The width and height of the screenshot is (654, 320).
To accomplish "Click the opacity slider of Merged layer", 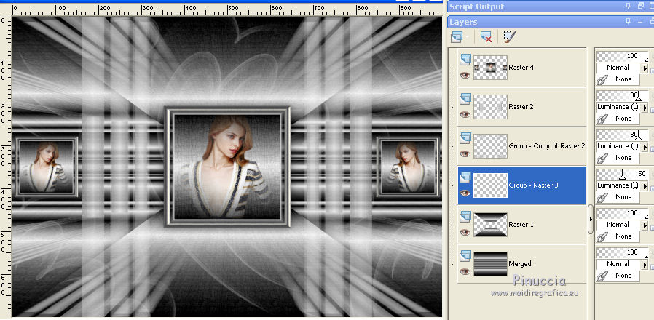I will point(622,252).
